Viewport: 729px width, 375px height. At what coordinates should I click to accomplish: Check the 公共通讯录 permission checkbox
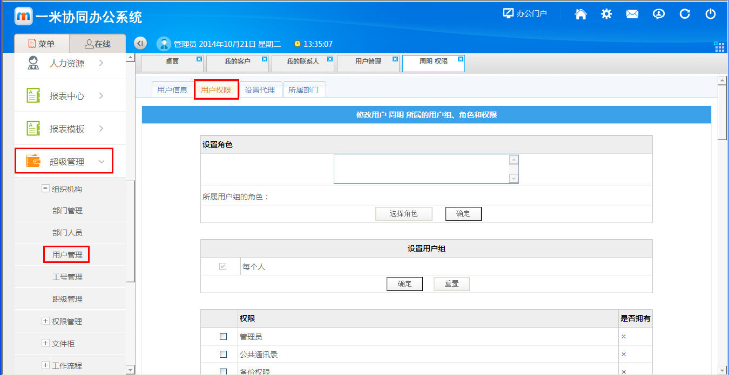click(x=223, y=355)
